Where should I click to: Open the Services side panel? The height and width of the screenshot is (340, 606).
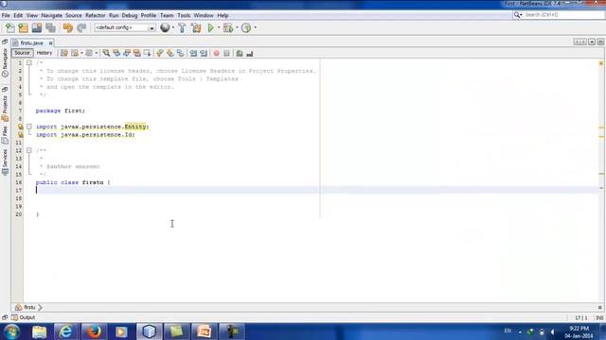point(5,162)
